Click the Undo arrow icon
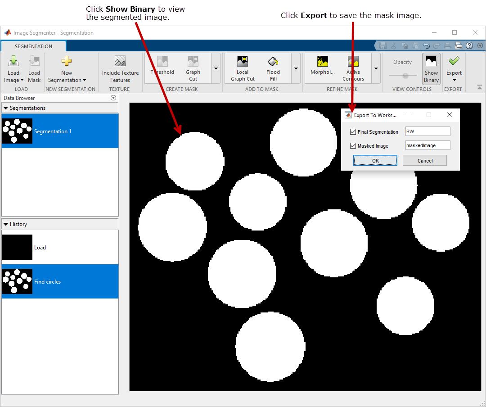The height and width of the screenshot is (407, 486). 426,45
